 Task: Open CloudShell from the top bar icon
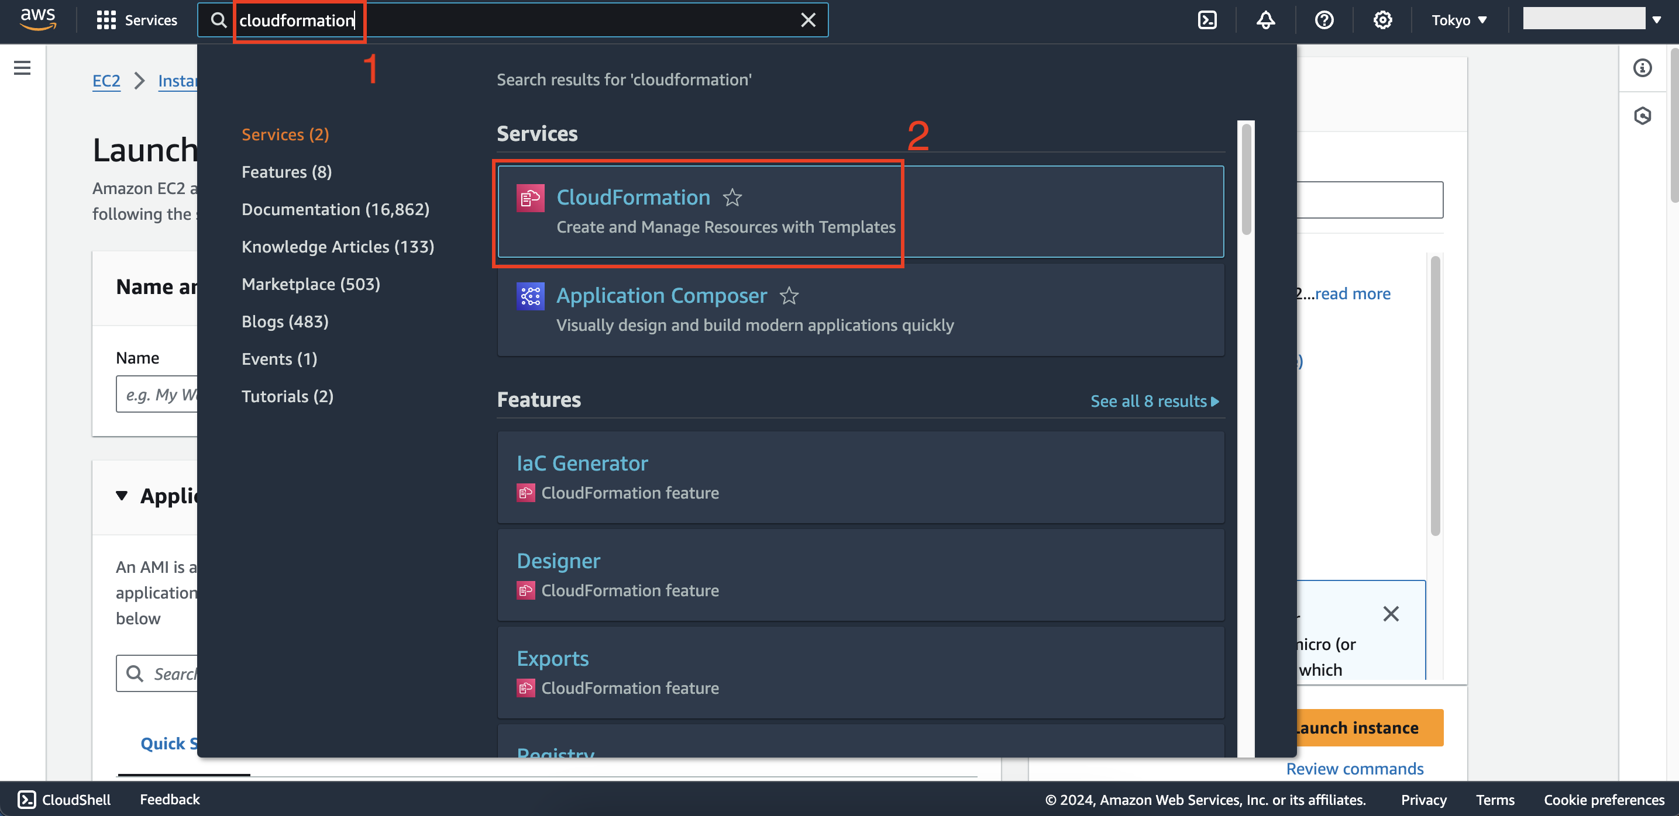(x=1207, y=20)
